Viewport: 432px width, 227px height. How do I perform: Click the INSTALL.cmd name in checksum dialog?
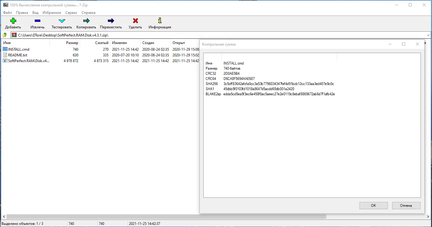point(234,63)
